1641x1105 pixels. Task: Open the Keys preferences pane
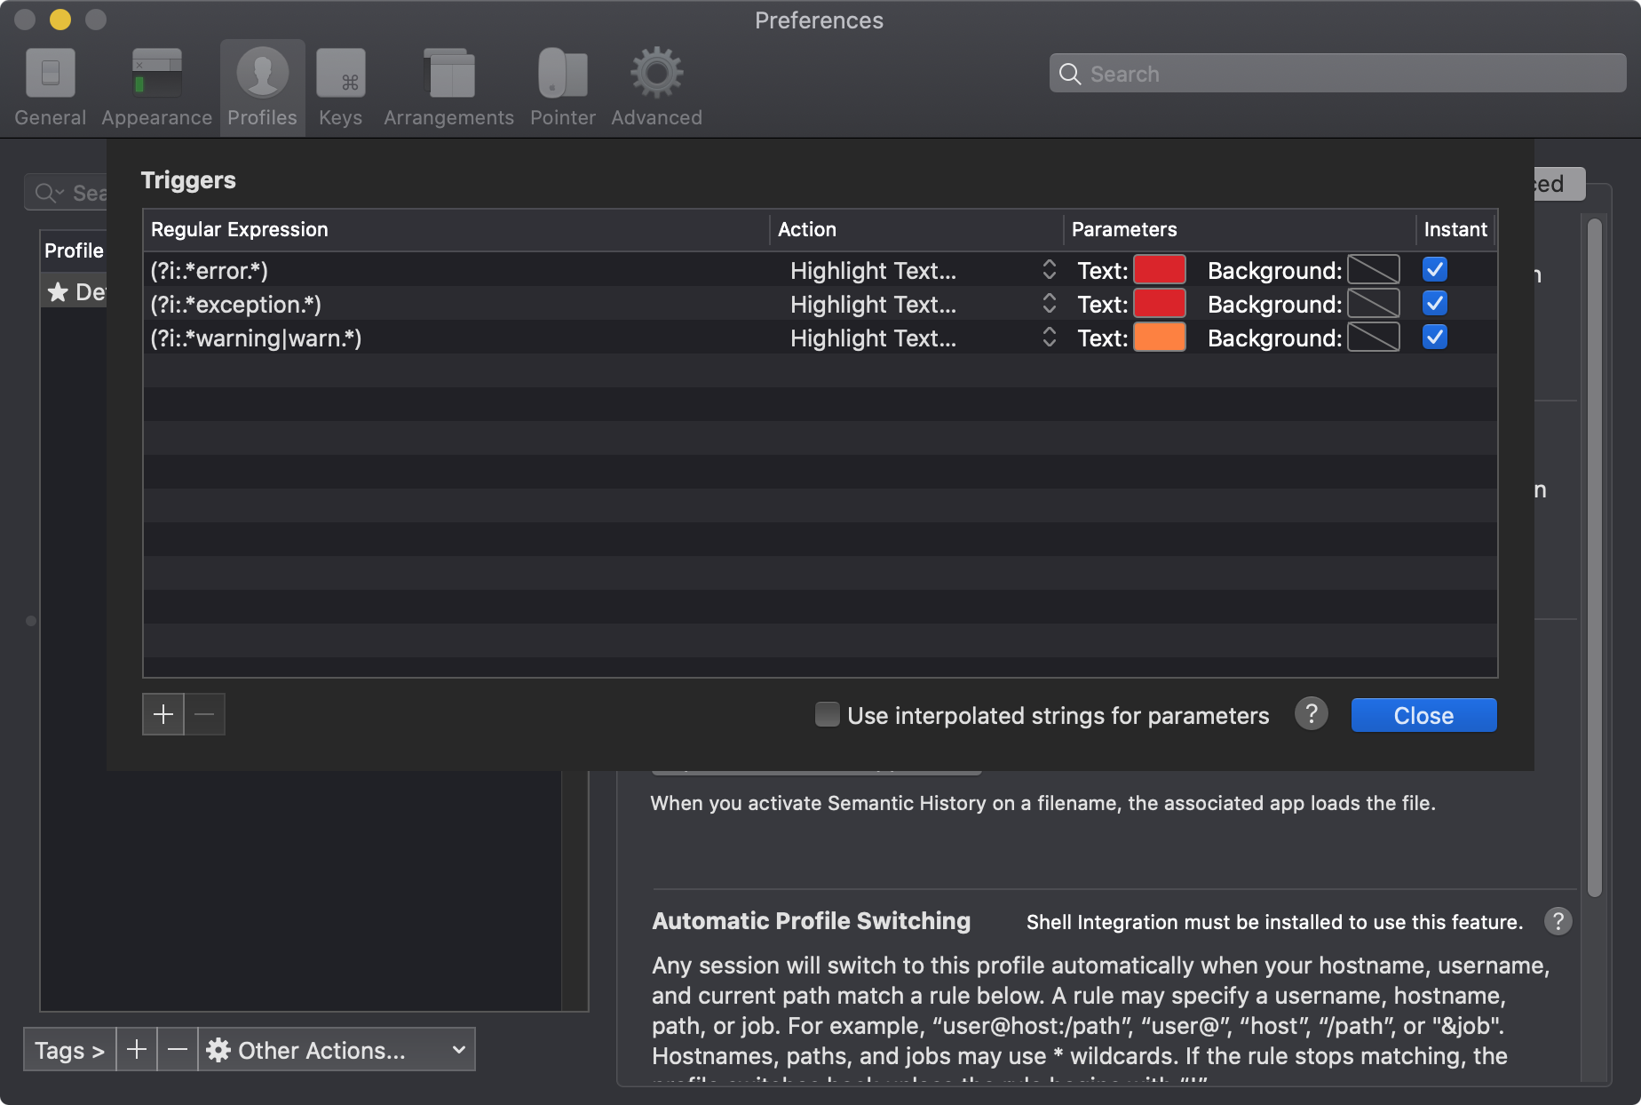coord(340,87)
